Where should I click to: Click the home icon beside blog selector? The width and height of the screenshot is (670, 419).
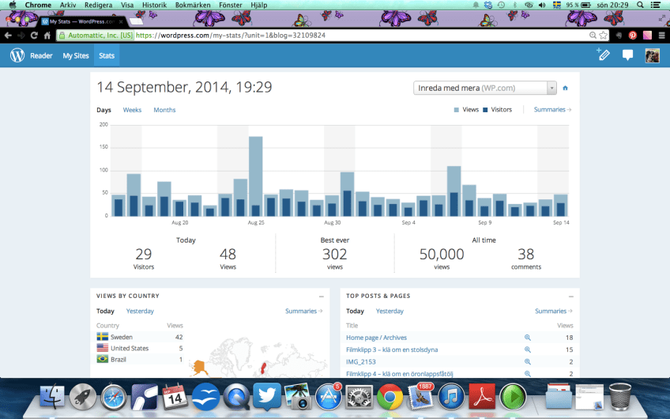[565, 89]
